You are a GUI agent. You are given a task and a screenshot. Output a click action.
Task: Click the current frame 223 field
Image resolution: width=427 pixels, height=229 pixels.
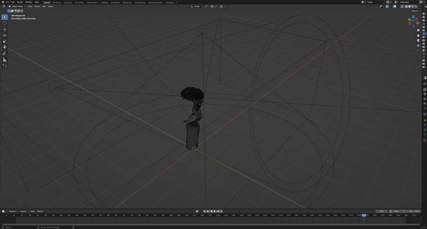381,211
